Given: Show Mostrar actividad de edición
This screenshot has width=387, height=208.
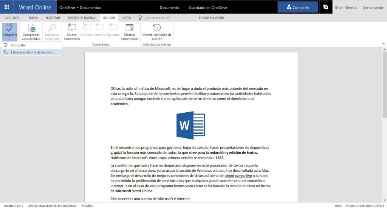Looking at the screenshot, I should [157, 32].
